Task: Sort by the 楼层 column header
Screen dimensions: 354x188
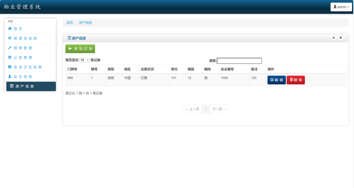Action: tap(194, 69)
